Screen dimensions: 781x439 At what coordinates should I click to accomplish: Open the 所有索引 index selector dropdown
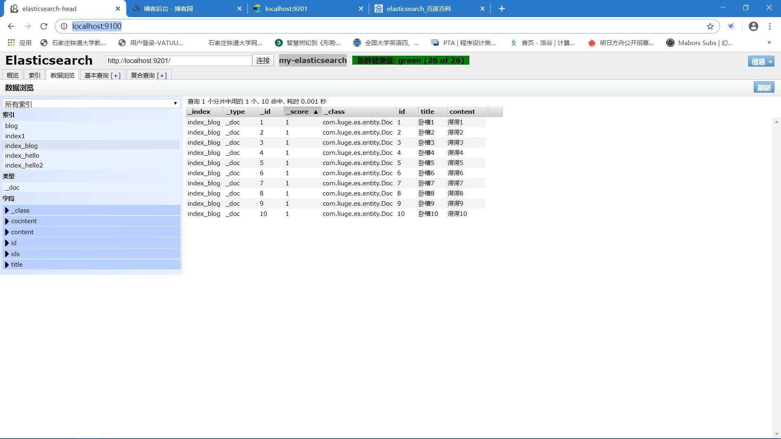pos(91,104)
